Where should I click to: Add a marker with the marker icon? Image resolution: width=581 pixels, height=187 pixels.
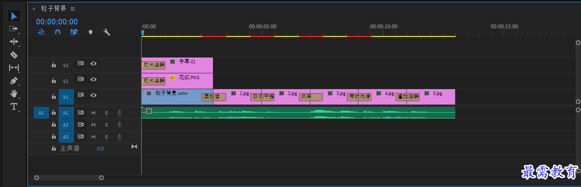tap(90, 33)
